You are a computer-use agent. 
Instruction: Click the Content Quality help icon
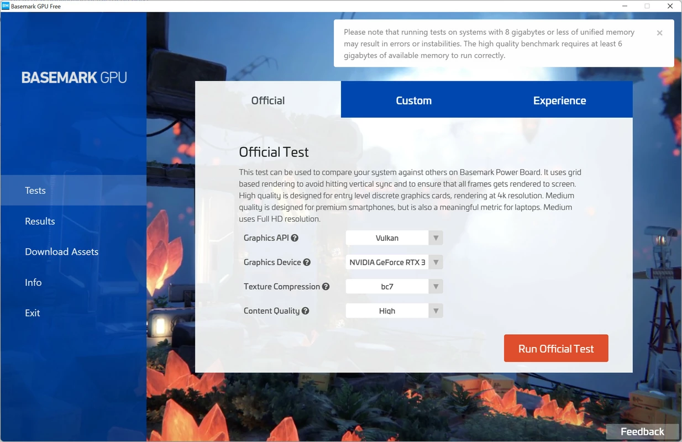click(x=306, y=311)
